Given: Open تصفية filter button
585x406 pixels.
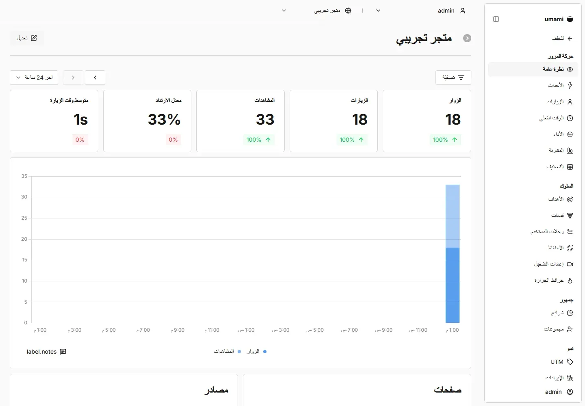Looking at the screenshot, I should [453, 78].
